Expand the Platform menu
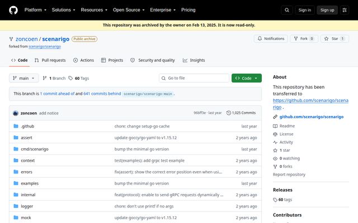 pyautogui.click(x=35, y=10)
